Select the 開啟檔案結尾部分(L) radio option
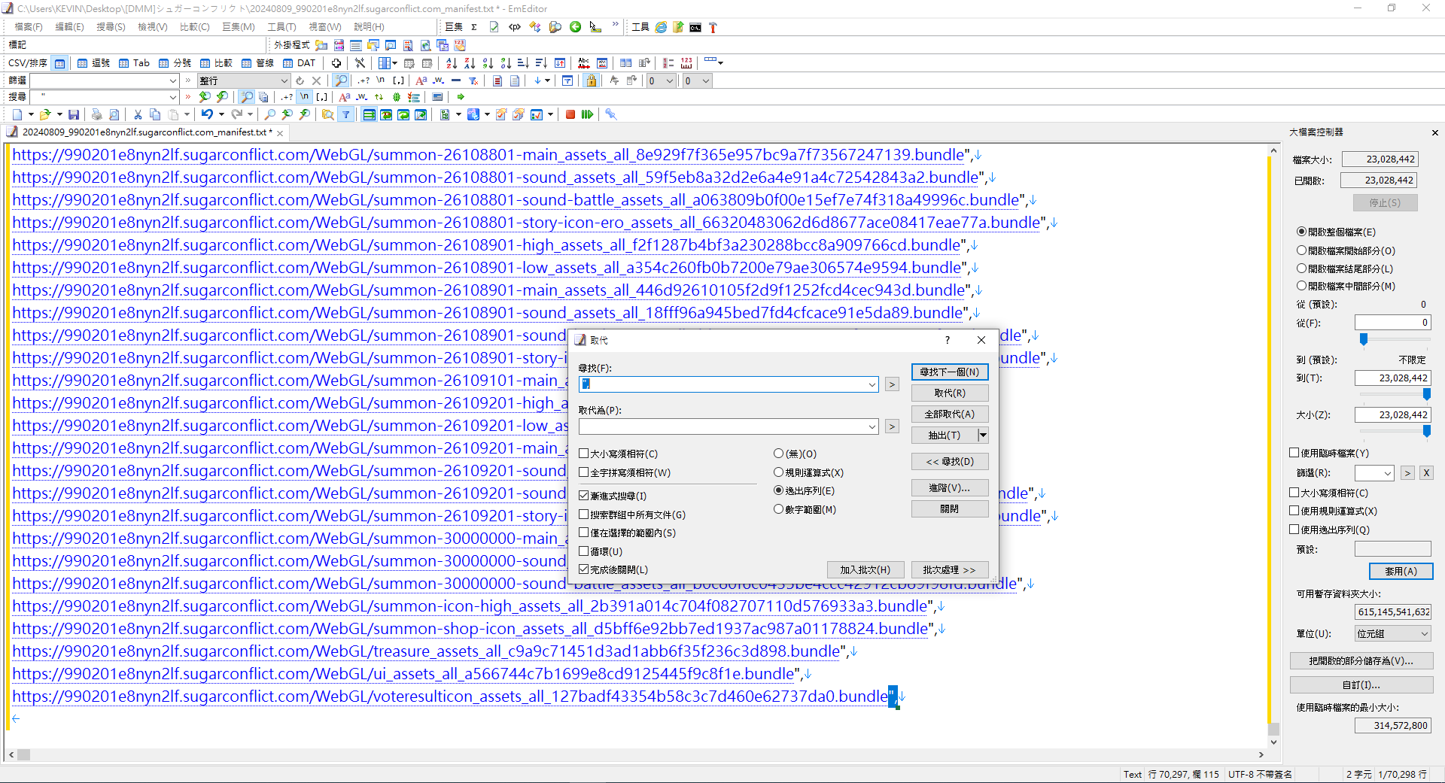The height and width of the screenshot is (783, 1445). point(1301,269)
